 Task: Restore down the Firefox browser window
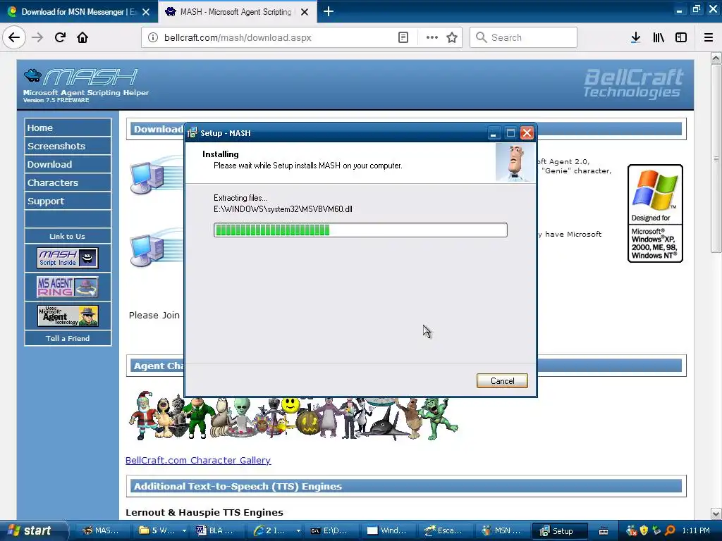click(696, 9)
